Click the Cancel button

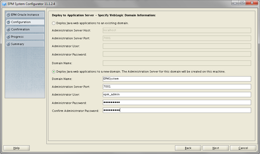click(243, 148)
